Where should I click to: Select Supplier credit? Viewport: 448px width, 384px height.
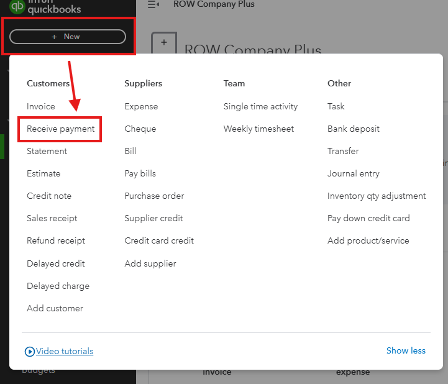[153, 218]
